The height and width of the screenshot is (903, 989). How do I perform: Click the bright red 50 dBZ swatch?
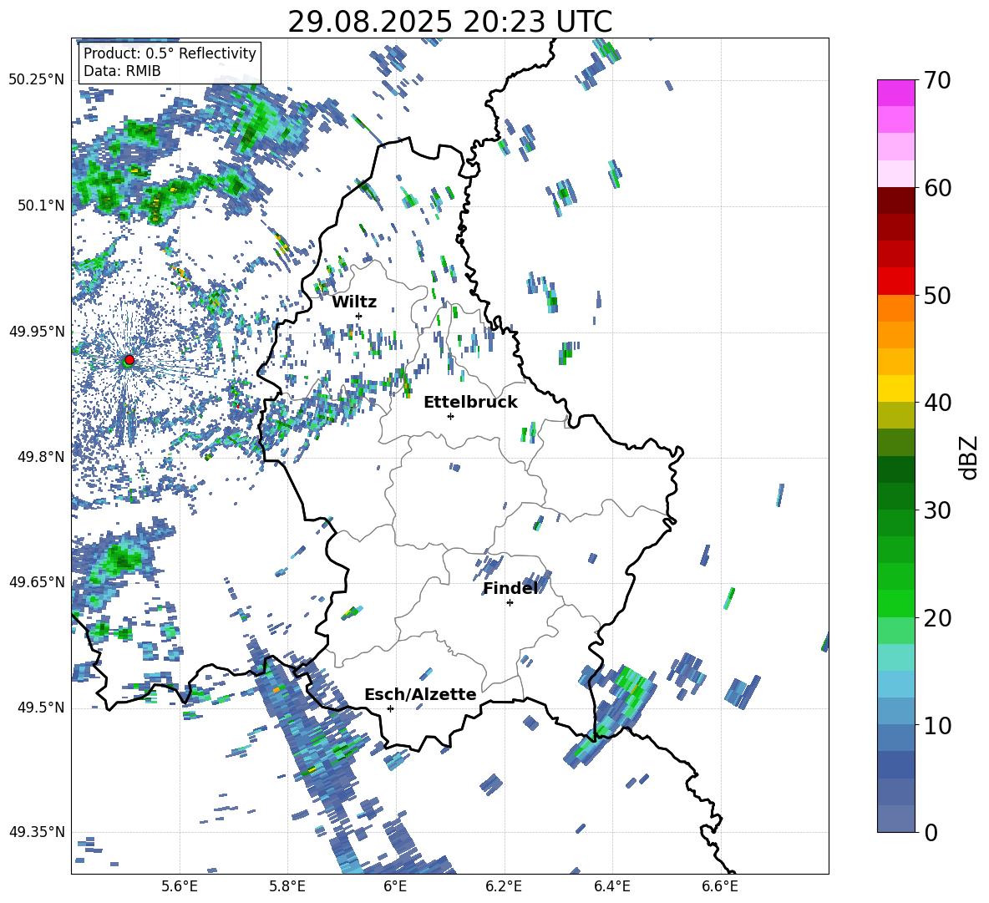coord(895,282)
